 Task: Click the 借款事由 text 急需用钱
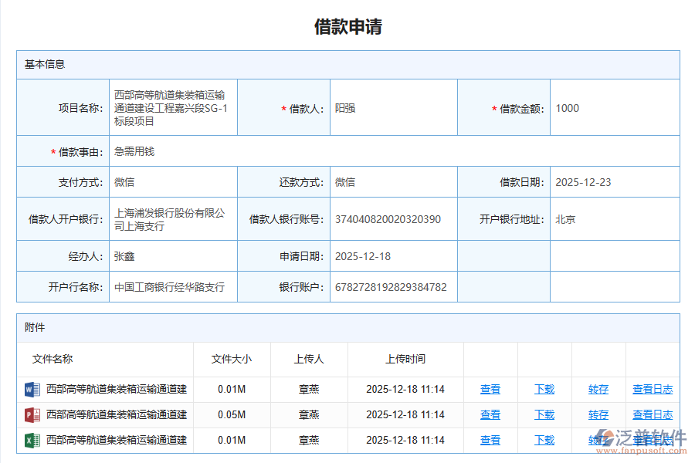[x=135, y=151]
